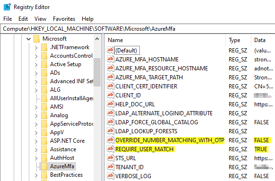Expand the ALG key
The image size is (275, 181).
click(x=36, y=90)
